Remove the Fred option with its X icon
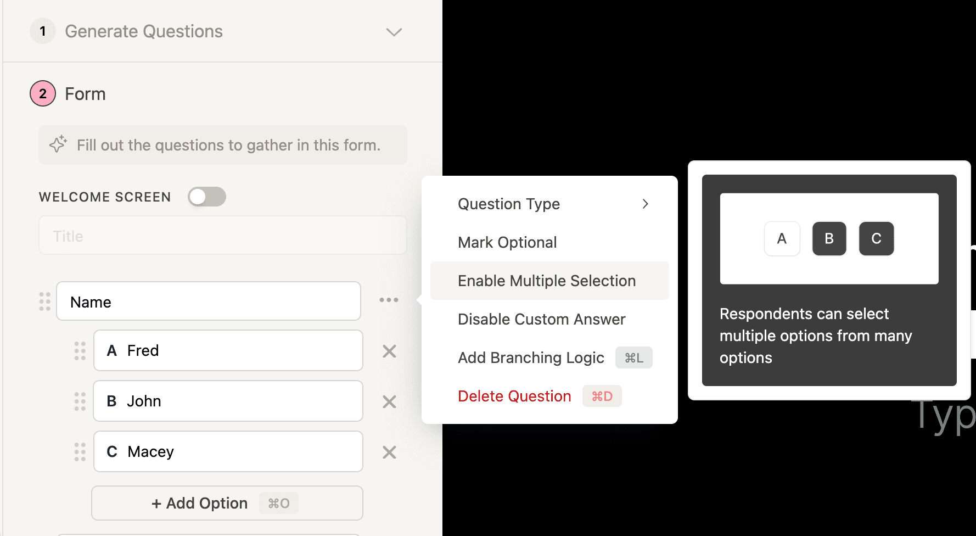This screenshot has width=976, height=536. click(389, 351)
